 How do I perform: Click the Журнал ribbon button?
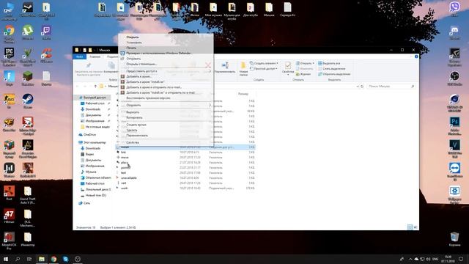[303, 74]
